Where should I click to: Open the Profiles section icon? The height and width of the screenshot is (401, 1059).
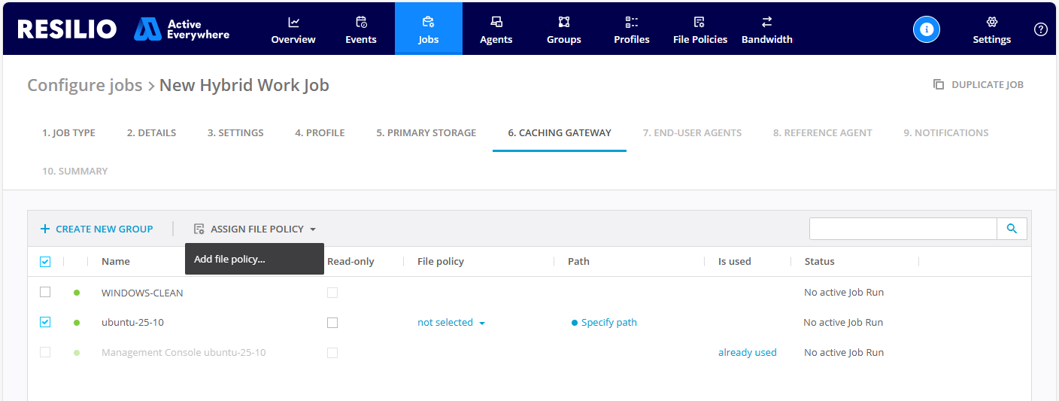[x=632, y=23]
